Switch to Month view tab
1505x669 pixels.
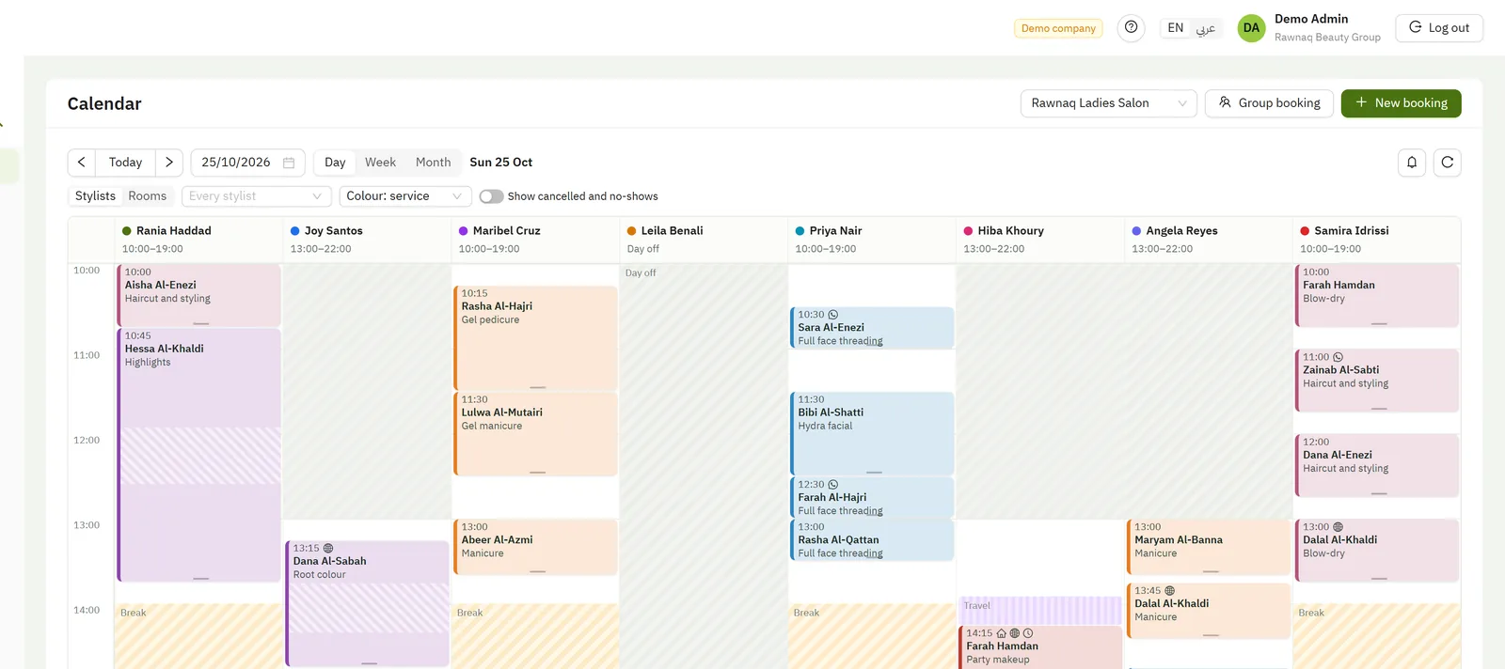(x=433, y=163)
